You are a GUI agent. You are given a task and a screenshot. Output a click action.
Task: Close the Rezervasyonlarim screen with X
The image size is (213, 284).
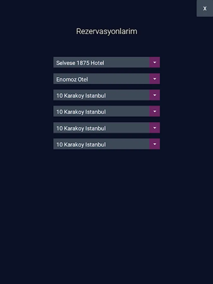(x=205, y=8)
